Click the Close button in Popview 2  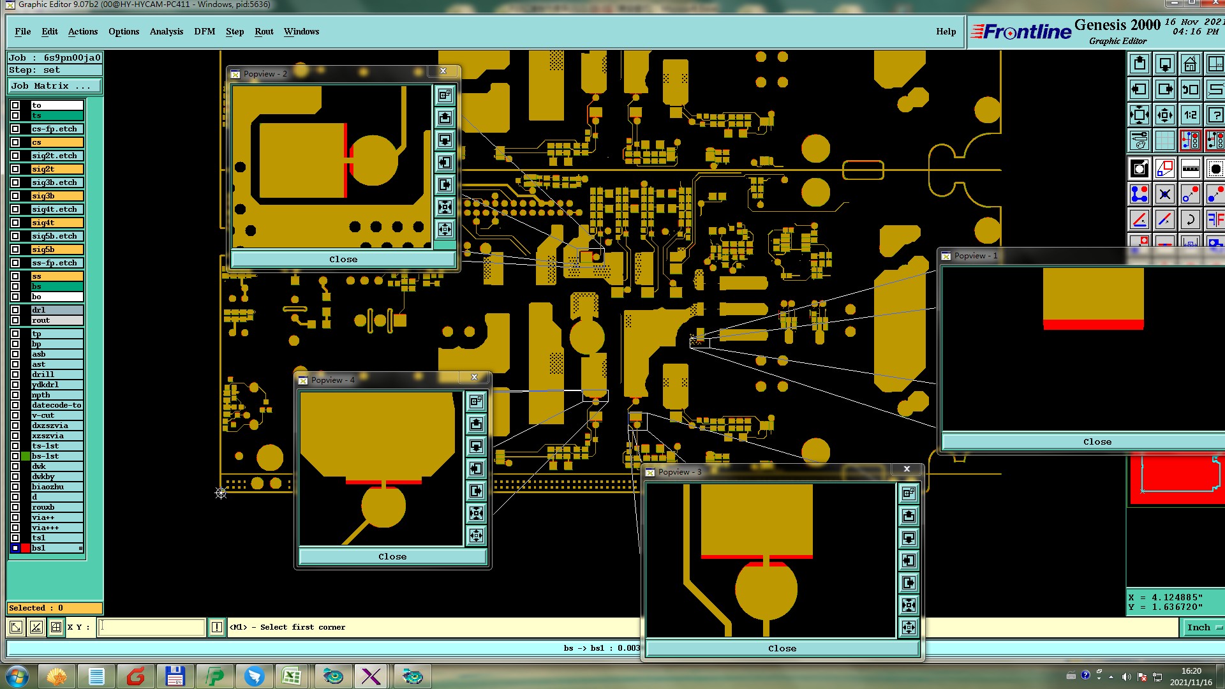(343, 259)
